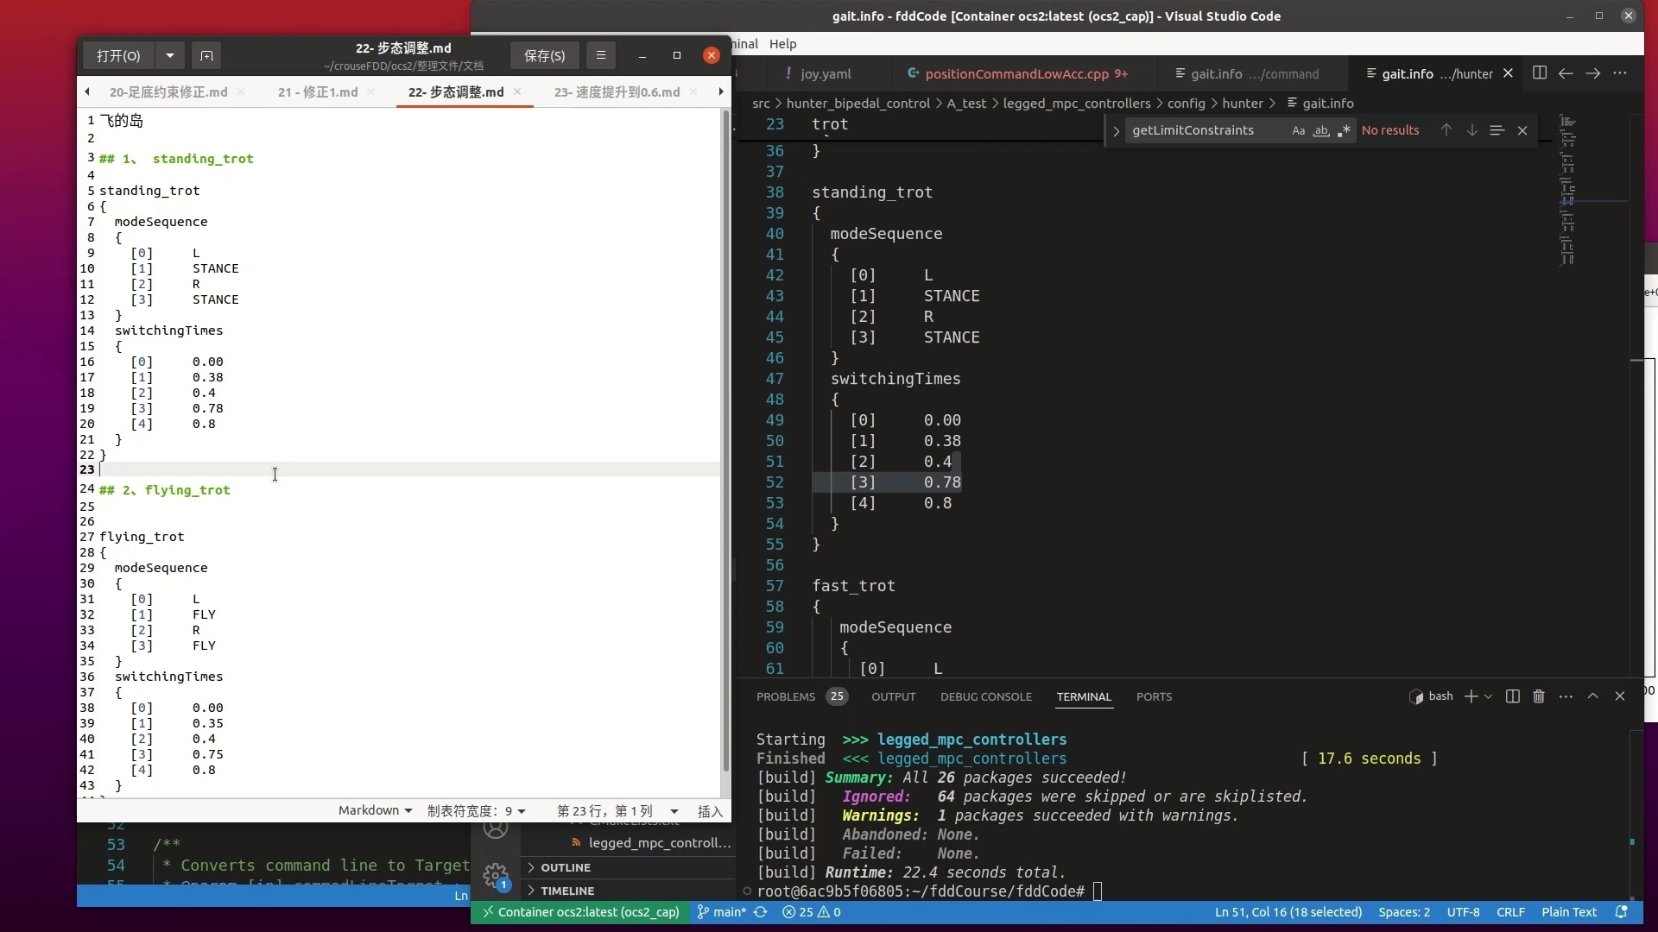The height and width of the screenshot is (932, 1658).
Task: Toggle Match Whole Word option
Action: coord(1321,131)
